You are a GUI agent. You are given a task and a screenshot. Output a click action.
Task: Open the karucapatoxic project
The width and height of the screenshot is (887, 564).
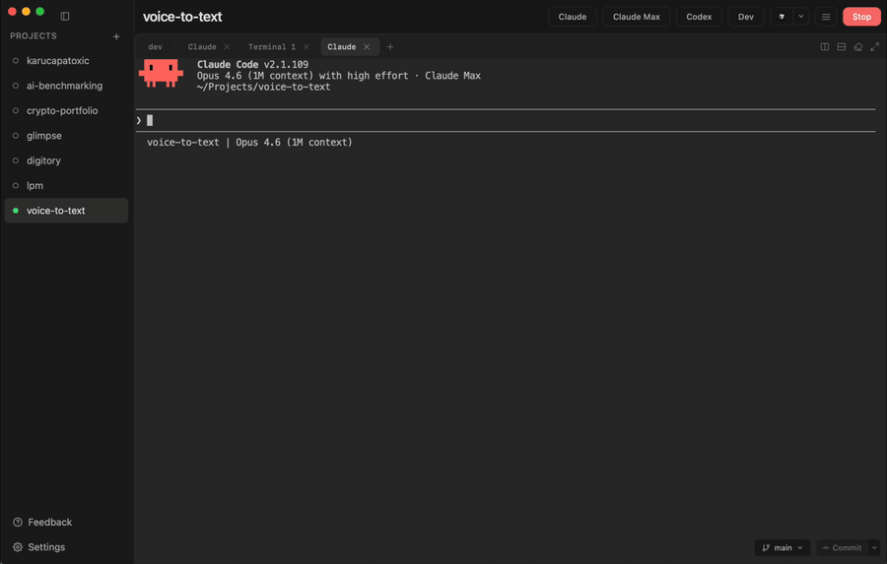66,60
